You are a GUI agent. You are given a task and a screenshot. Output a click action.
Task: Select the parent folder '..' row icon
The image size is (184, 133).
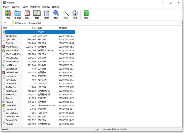coord(4,32)
